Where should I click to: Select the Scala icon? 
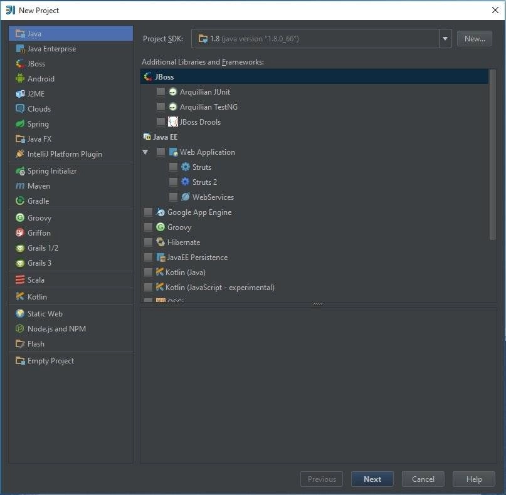(20, 280)
